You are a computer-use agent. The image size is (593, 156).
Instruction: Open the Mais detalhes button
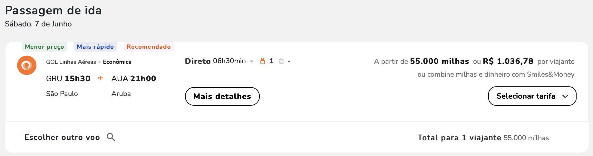tap(222, 96)
